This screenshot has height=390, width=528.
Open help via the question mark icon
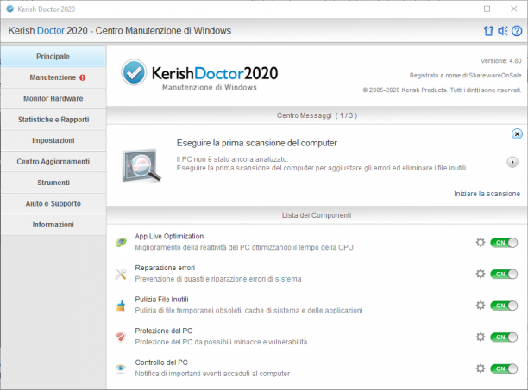[517, 31]
